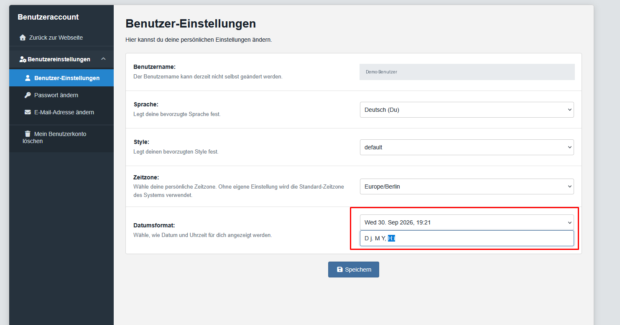
Task: Click the person icon beside Benutzer-Einstellungen
Action: pos(28,78)
